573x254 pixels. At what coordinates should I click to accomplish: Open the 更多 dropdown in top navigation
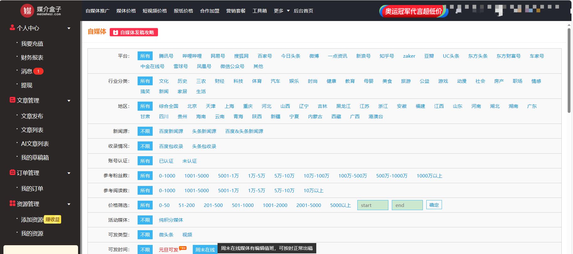click(x=281, y=11)
